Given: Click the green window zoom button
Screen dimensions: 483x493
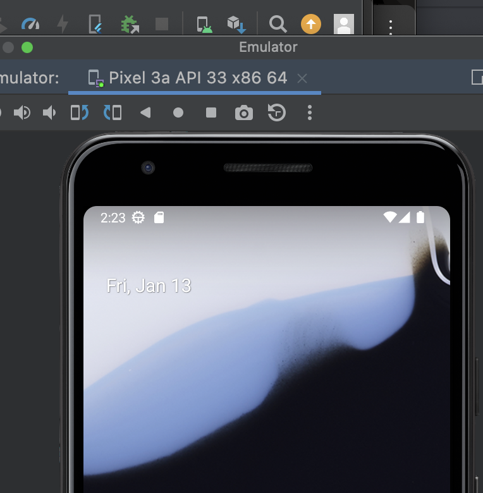Looking at the screenshot, I should pos(27,47).
